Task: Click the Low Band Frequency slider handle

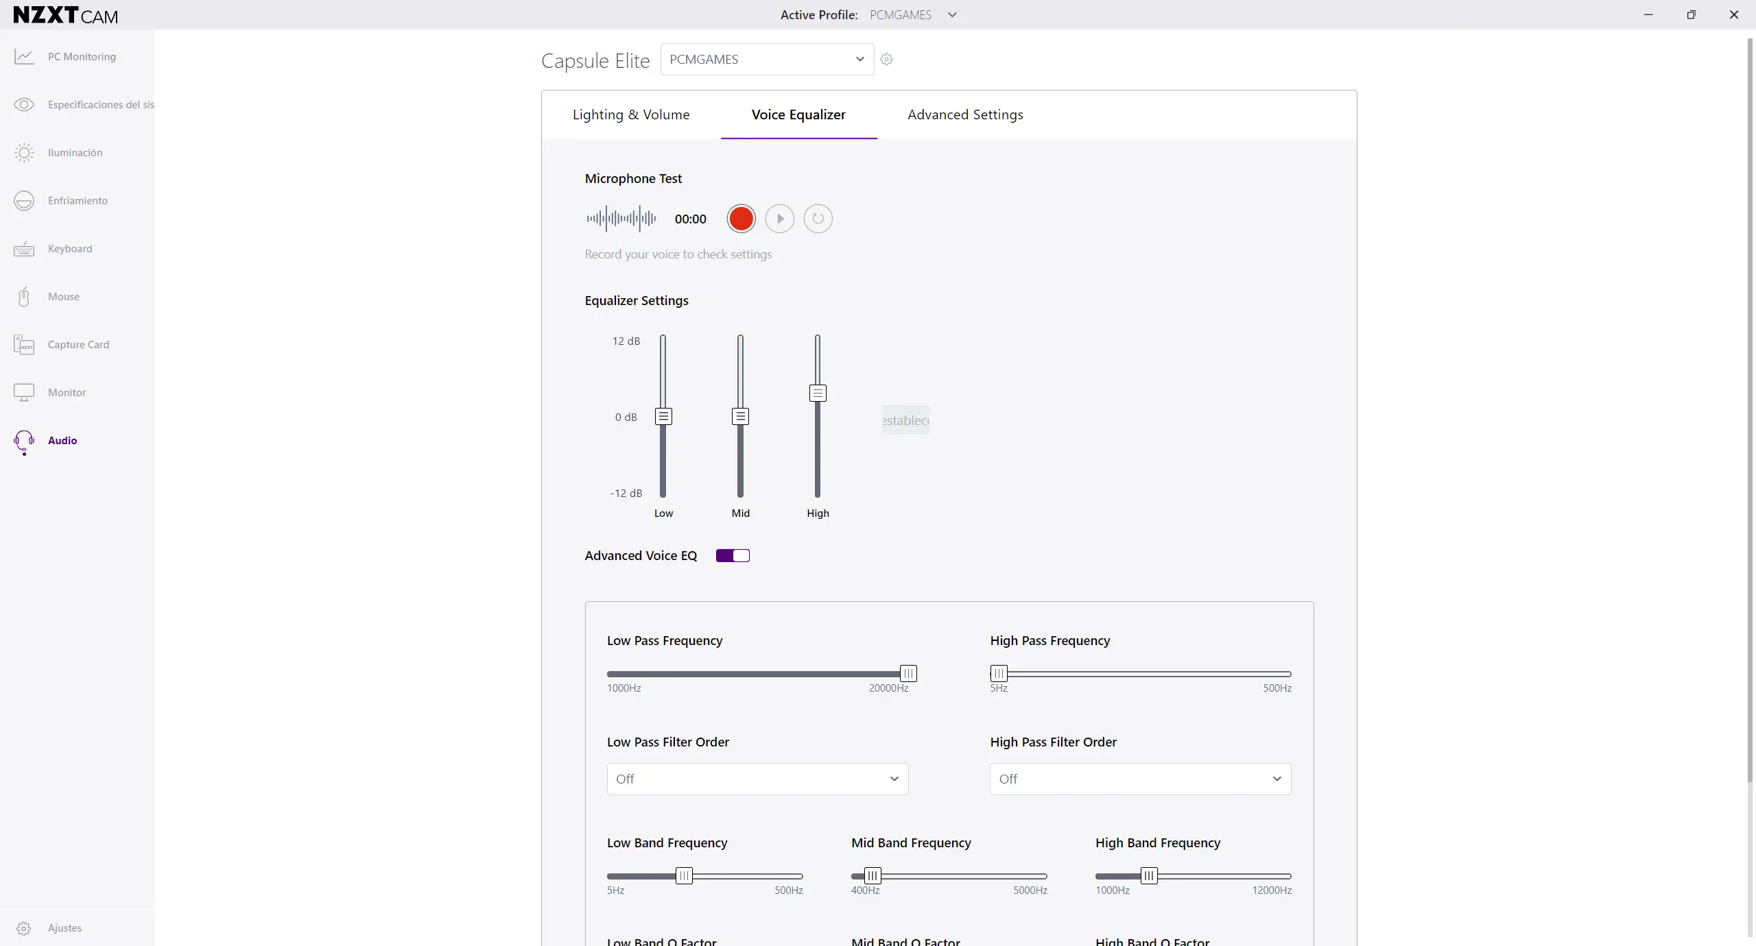Action: 684,875
